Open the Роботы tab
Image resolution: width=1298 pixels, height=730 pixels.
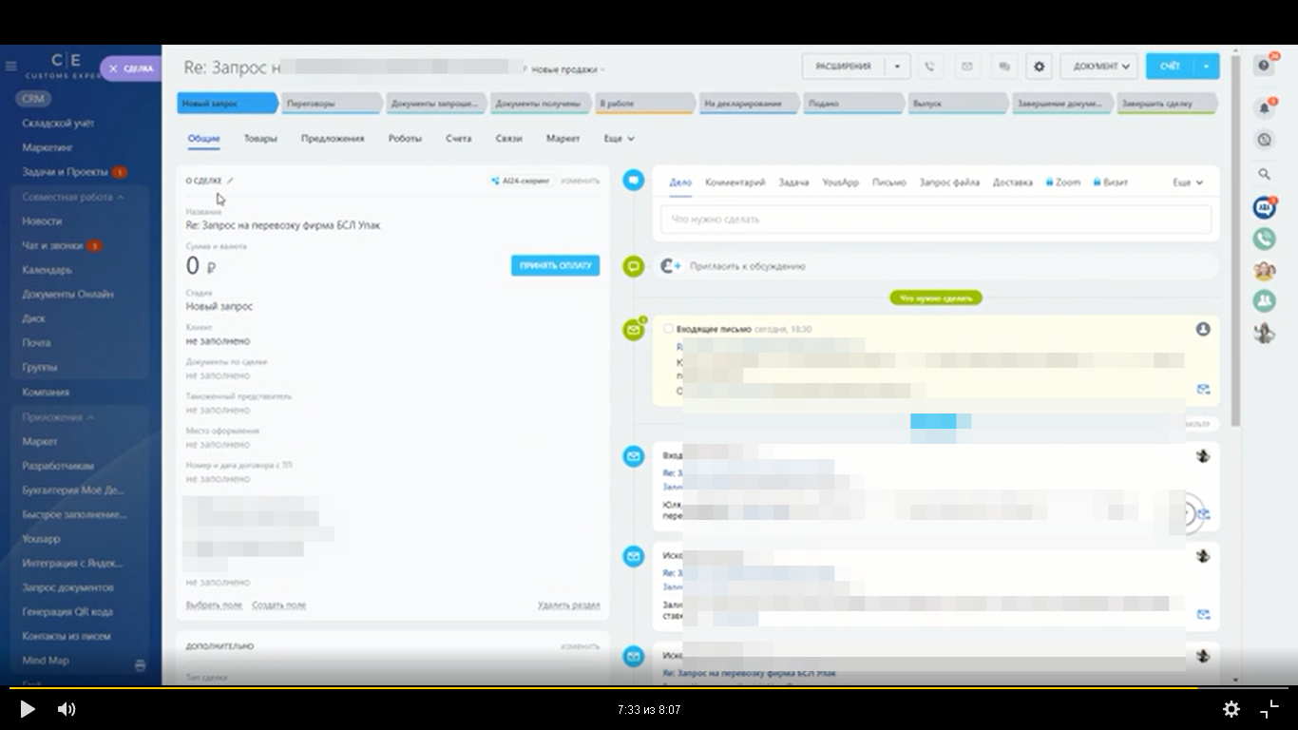[405, 139]
